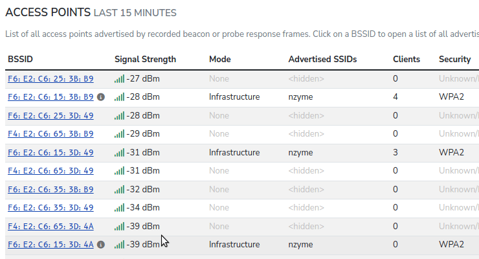Click signal strength icon showing -29 dBm
Viewport: 479px width, 259px height.
(119, 134)
